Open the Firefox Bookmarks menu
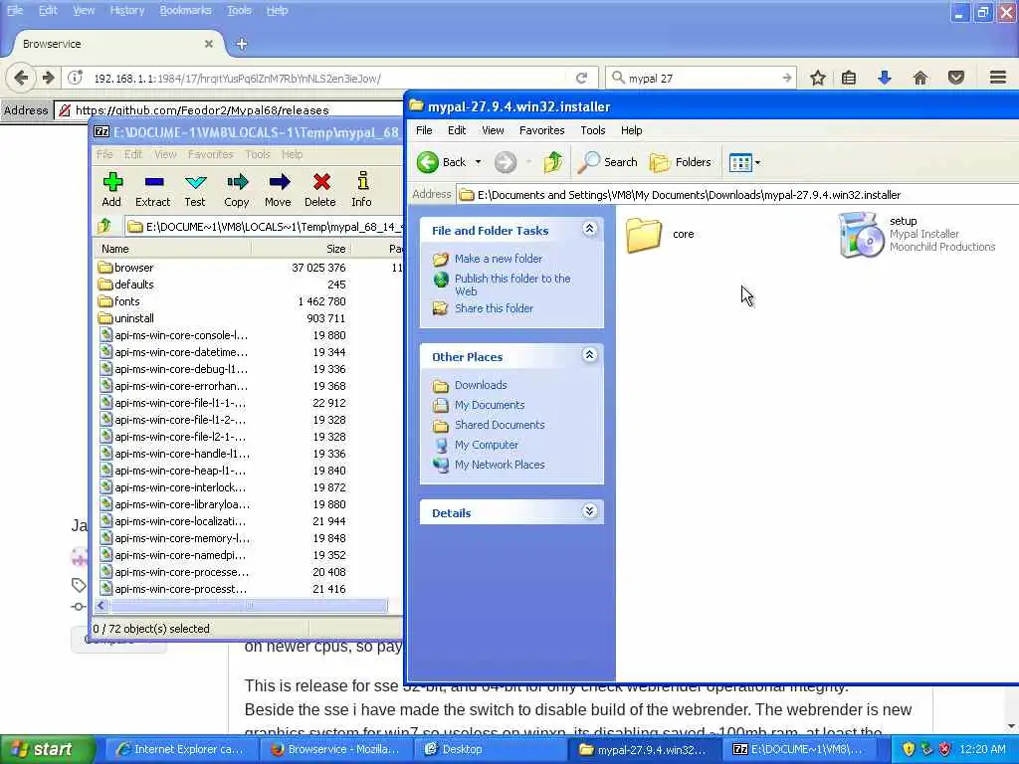This screenshot has height=764, width=1019. [185, 10]
